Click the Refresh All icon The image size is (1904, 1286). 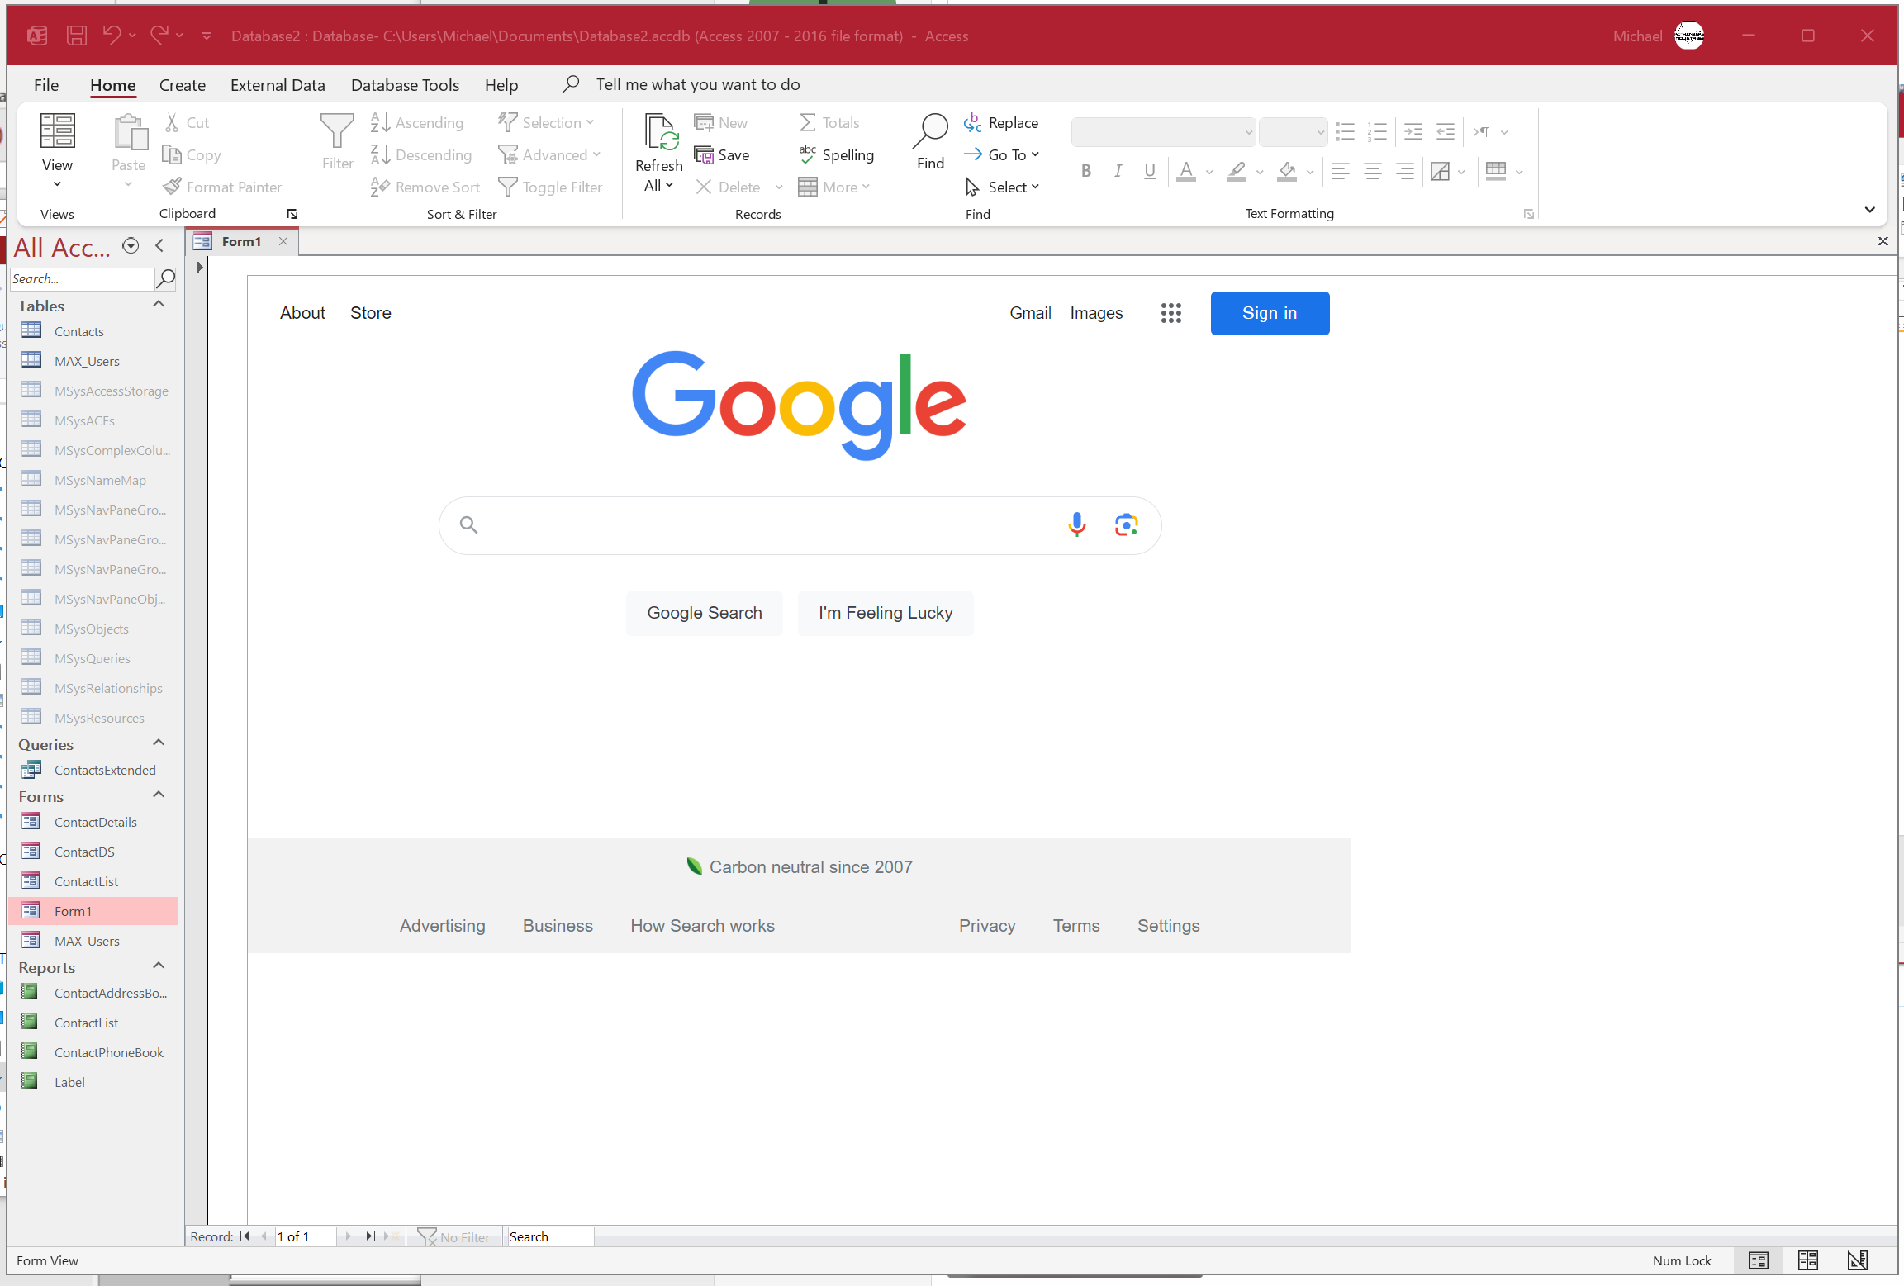click(x=660, y=134)
